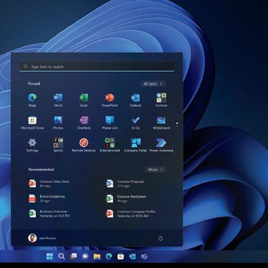Expand All apps list
This screenshot has width=268, height=268.
[x=153, y=84]
